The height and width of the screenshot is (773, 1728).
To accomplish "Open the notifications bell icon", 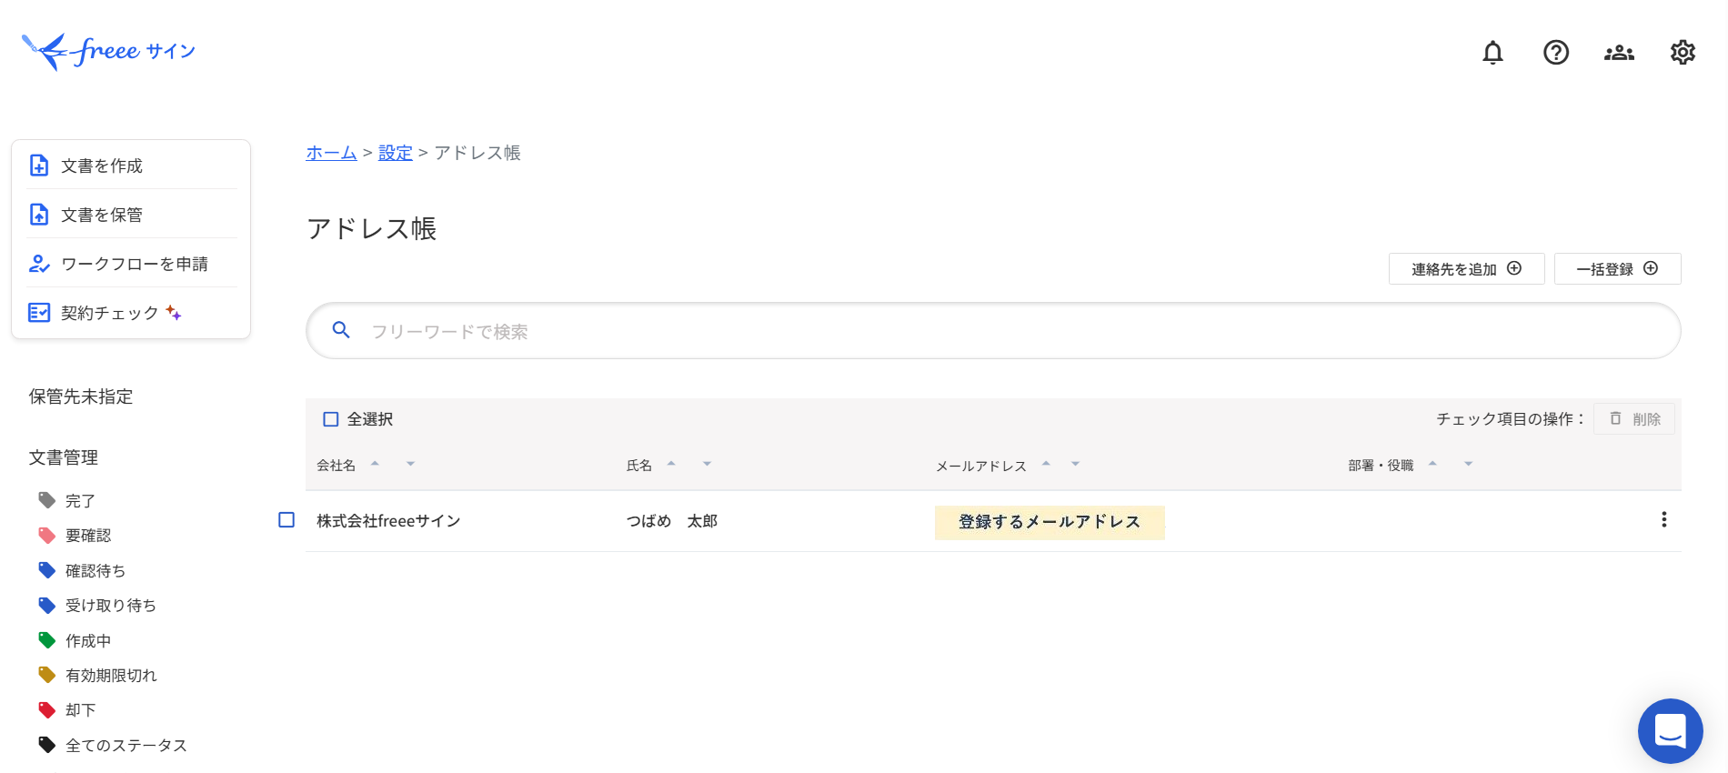I will 1492,53.
